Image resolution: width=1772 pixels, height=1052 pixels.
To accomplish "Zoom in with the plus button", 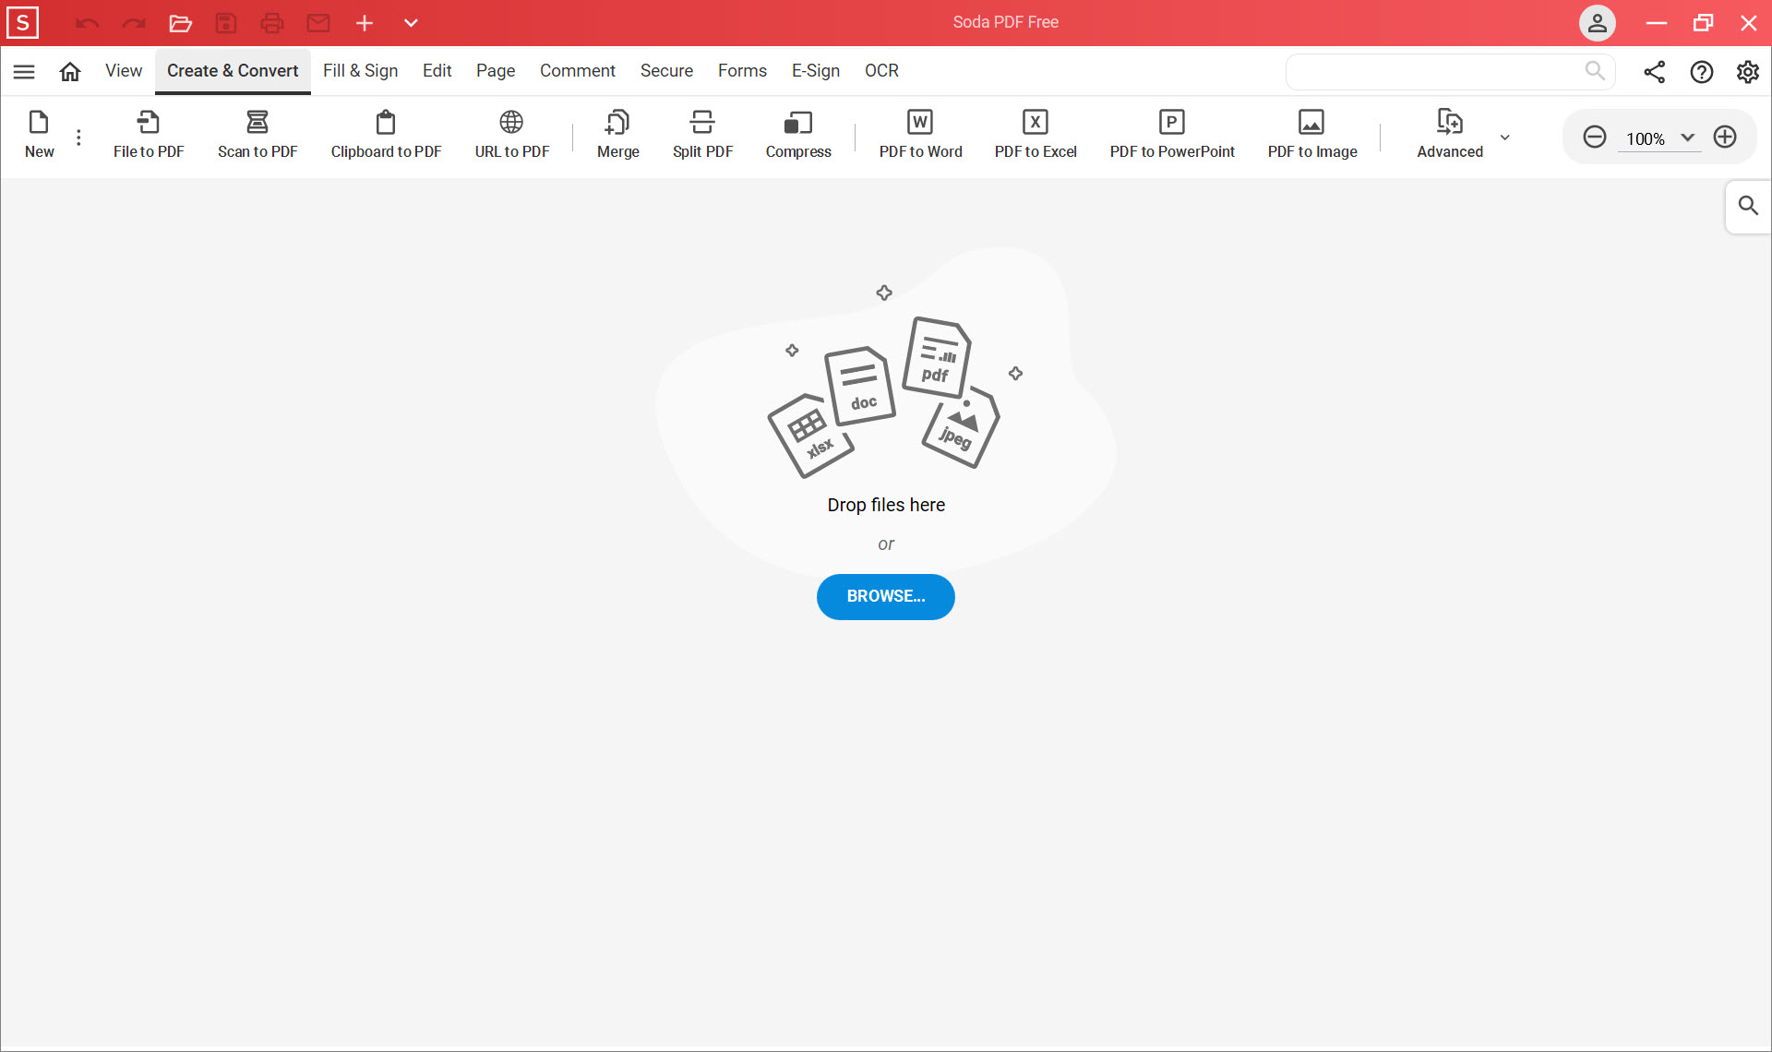I will [1725, 137].
